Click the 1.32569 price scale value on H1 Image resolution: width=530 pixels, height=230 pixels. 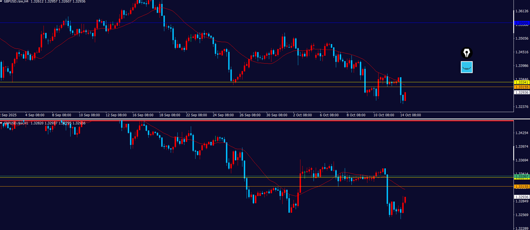click(522, 215)
